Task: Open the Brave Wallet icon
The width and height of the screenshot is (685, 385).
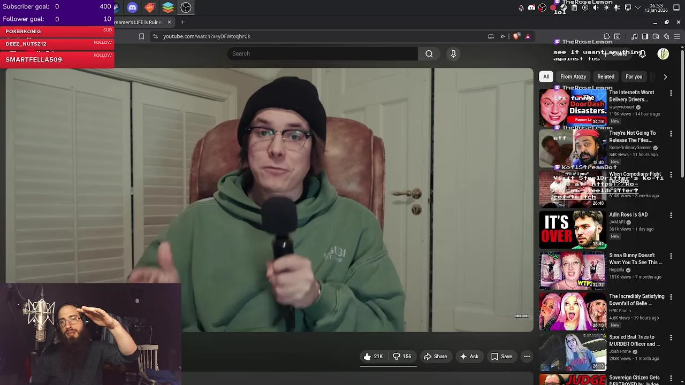Action: [656, 36]
